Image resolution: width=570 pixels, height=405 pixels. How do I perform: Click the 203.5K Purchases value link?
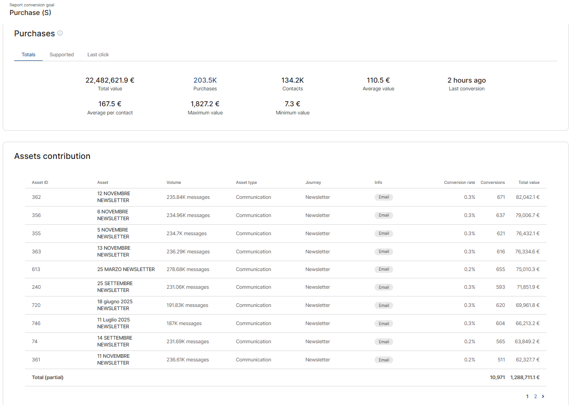[205, 80]
